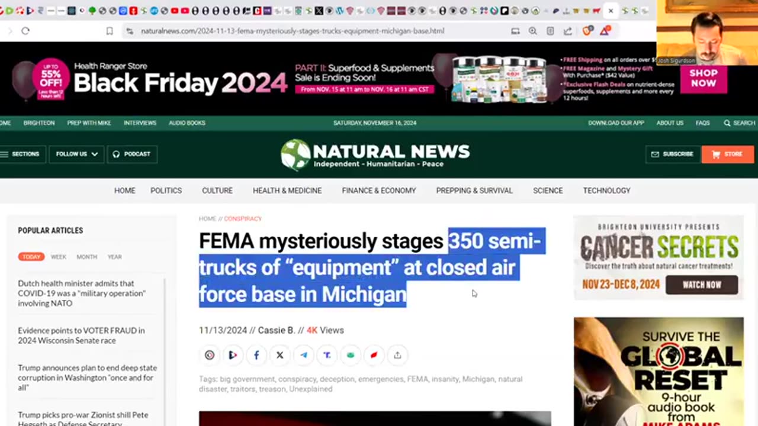Open Health & Medicine navigation item
758x426 pixels.
(287, 191)
